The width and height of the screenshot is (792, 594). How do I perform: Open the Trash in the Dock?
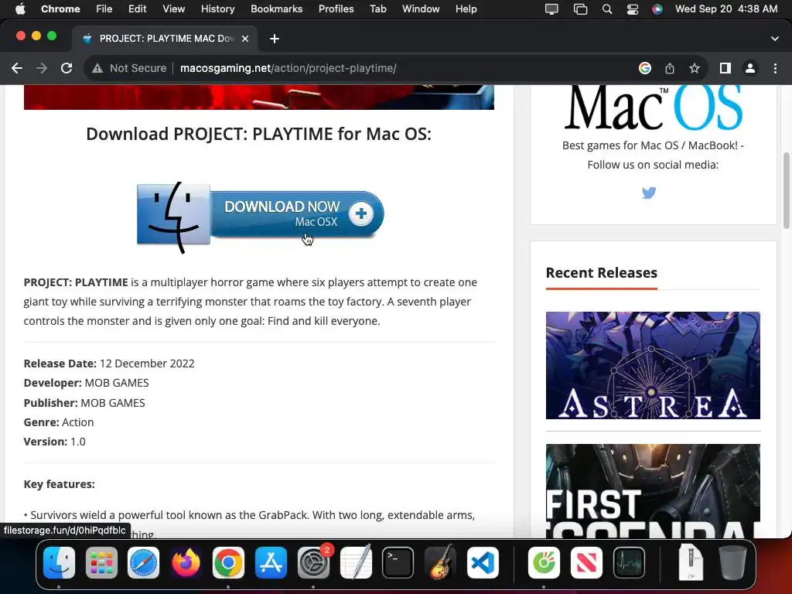click(x=732, y=563)
